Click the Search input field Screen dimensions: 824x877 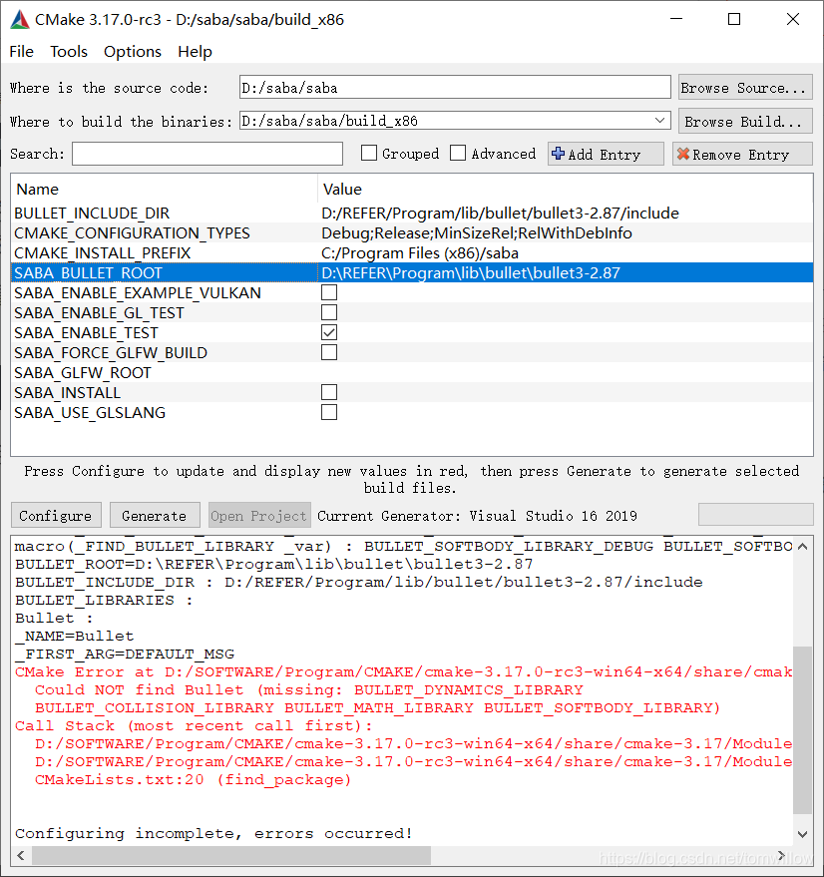pos(207,154)
